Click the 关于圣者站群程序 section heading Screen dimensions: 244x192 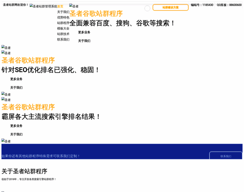click(x=24, y=172)
